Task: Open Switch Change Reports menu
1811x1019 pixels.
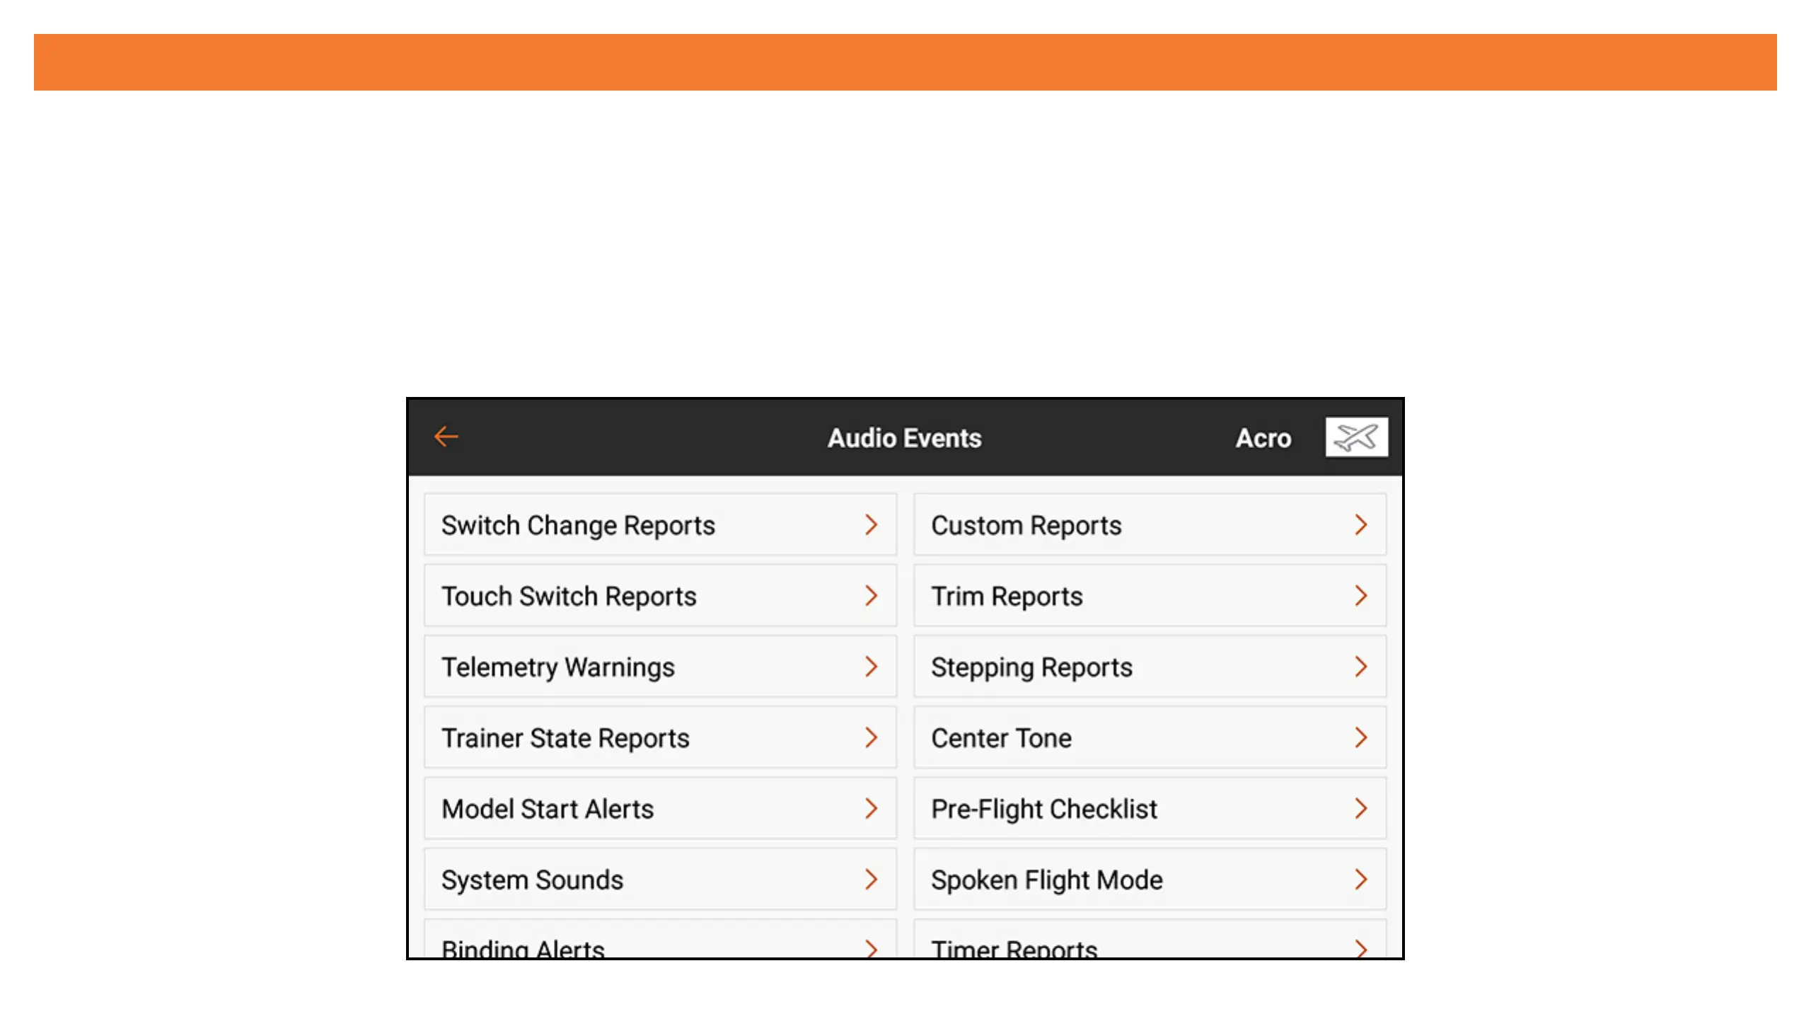Action: click(x=659, y=525)
